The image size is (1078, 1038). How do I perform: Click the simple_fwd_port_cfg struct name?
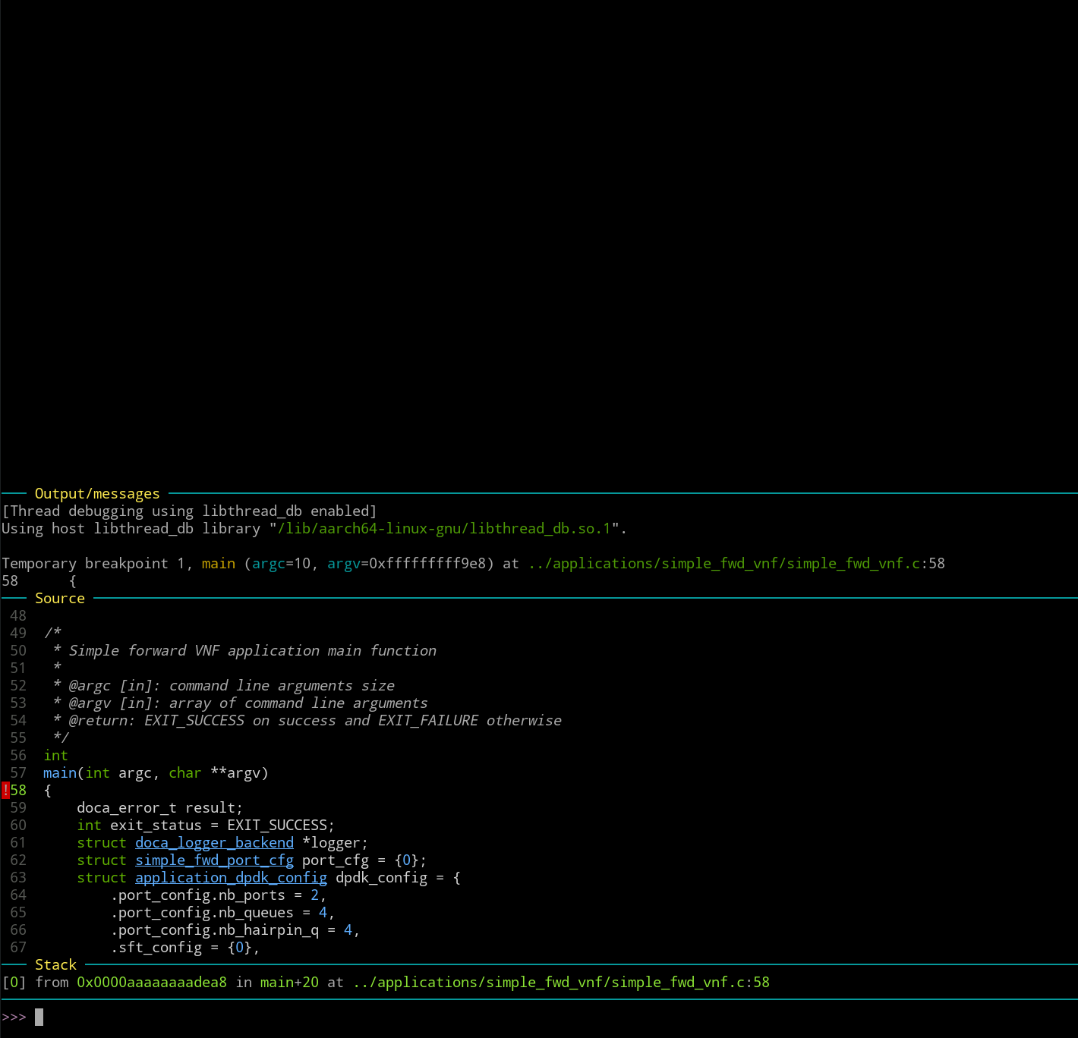coord(214,860)
